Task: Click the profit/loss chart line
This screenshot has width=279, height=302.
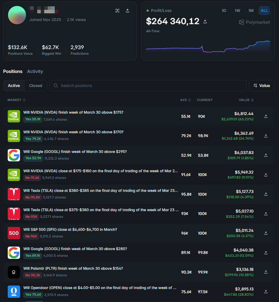Action: [x=208, y=47]
